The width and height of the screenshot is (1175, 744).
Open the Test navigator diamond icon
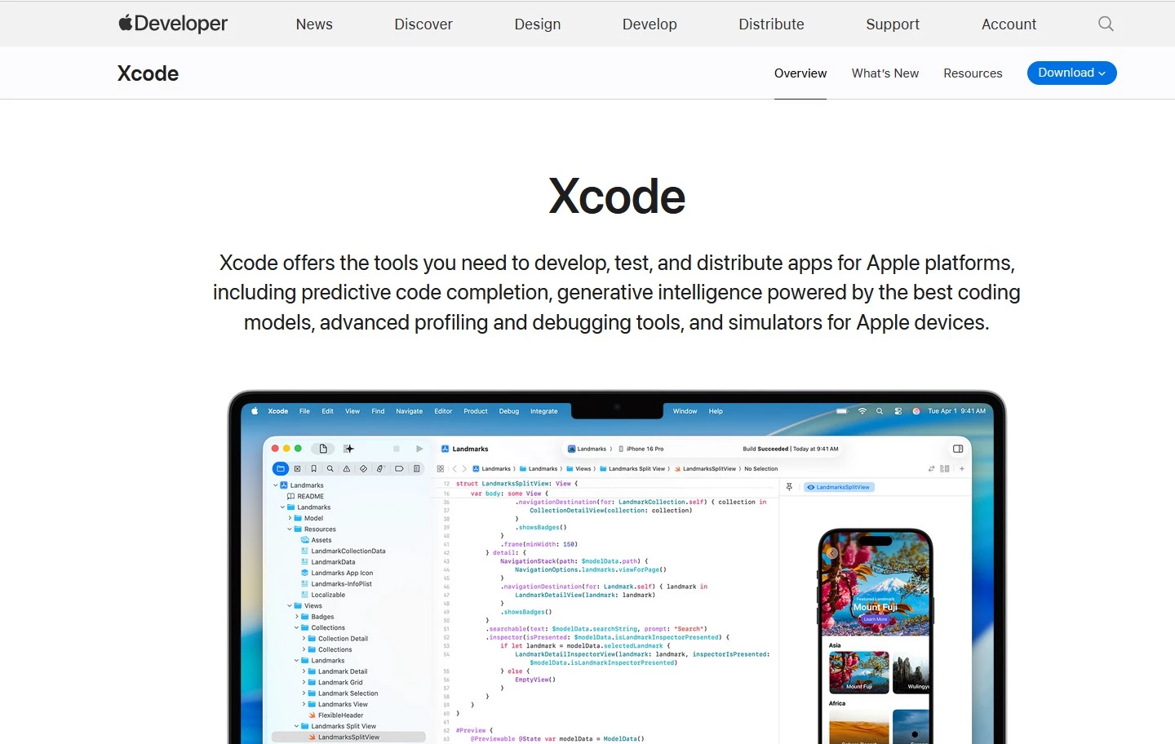pyautogui.click(x=363, y=469)
